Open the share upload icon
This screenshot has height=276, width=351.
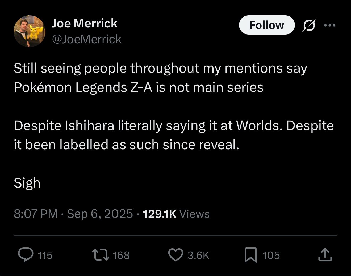tap(325, 254)
